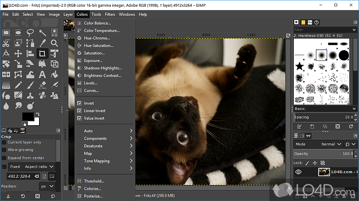The height and width of the screenshot is (201, 359).
Task: Choose the Alignment tool
Action: click(x=30, y=53)
